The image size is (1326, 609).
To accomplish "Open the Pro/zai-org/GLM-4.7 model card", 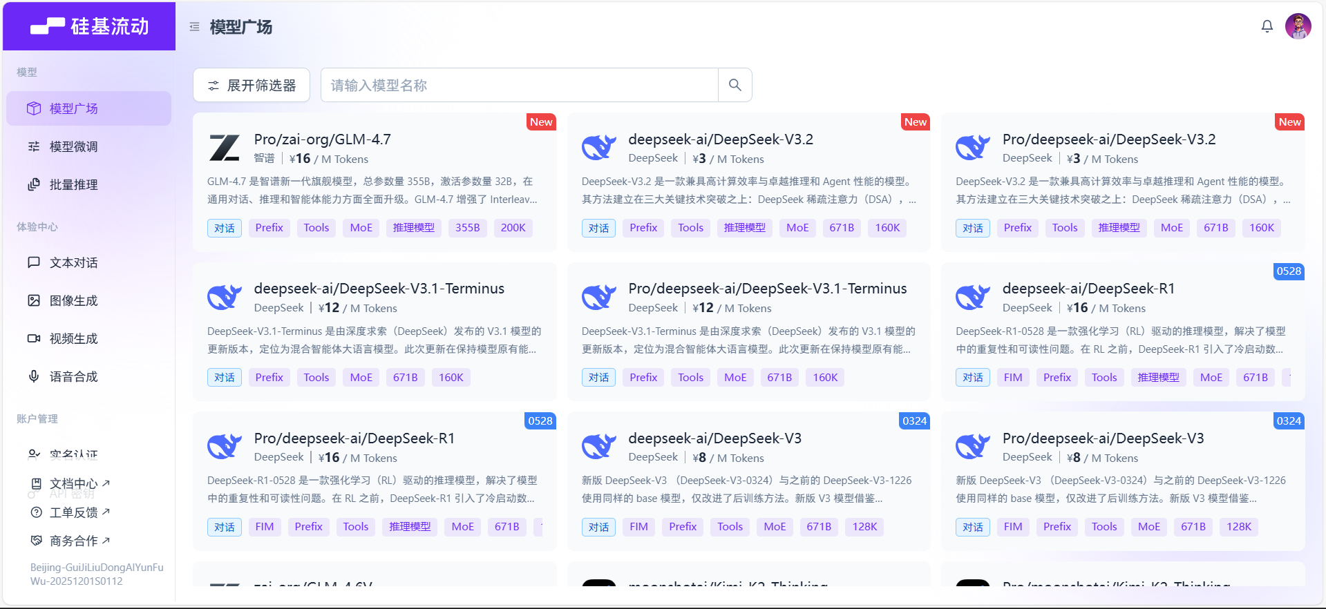I will click(x=375, y=182).
